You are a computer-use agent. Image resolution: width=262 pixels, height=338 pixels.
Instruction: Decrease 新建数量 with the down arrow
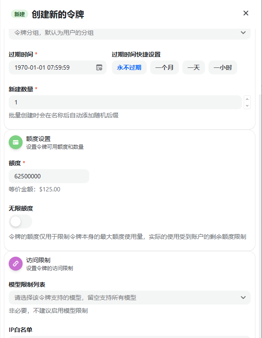[247, 105]
